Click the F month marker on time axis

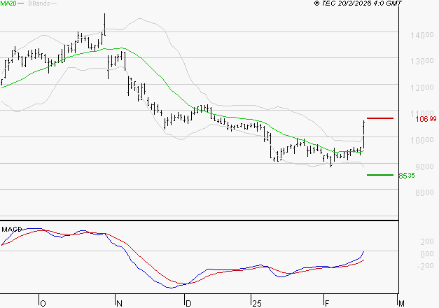[x=326, y=304]
